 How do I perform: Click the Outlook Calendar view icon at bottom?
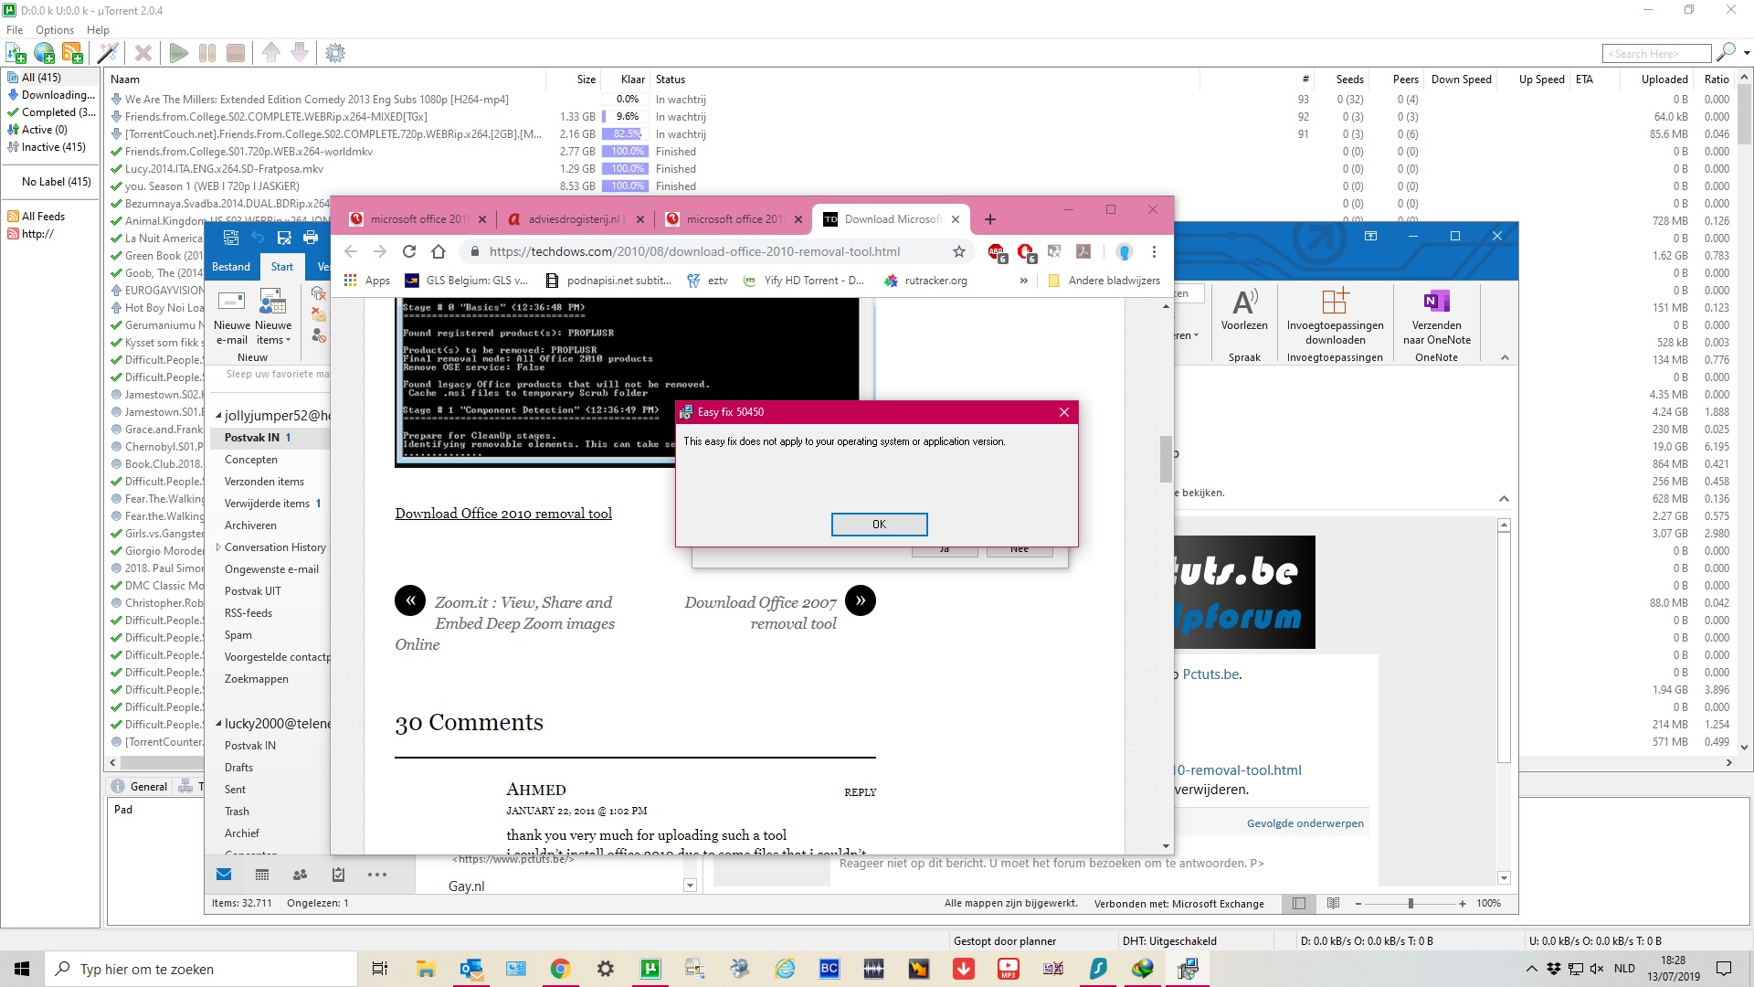(x=262, y=875)
